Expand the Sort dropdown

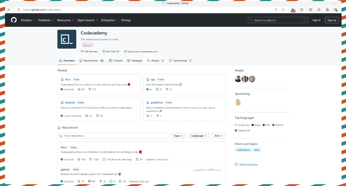click(218, 136)
